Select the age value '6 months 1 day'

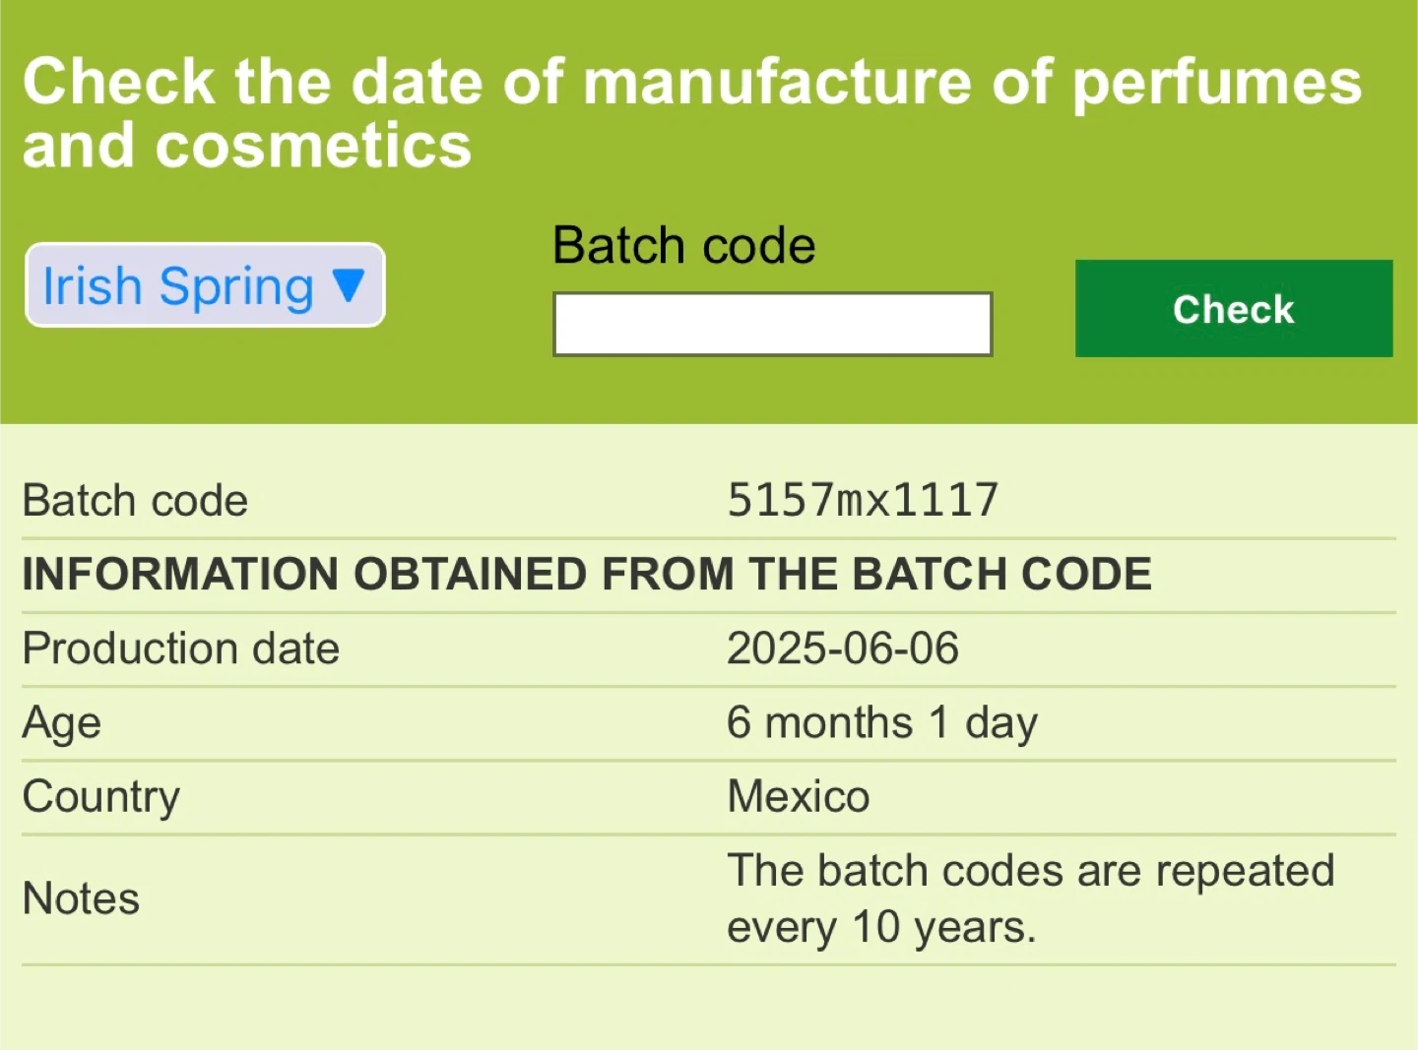click(882, 723)
